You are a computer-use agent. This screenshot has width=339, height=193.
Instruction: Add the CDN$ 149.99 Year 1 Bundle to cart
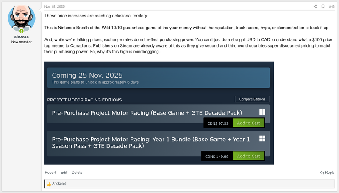[248, 156]
